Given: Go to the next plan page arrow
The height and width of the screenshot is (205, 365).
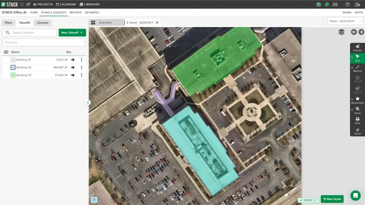Looking at the screenshot, I should coord(361,32).
